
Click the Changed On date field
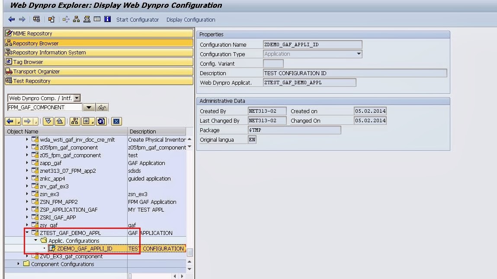[370, 120]
